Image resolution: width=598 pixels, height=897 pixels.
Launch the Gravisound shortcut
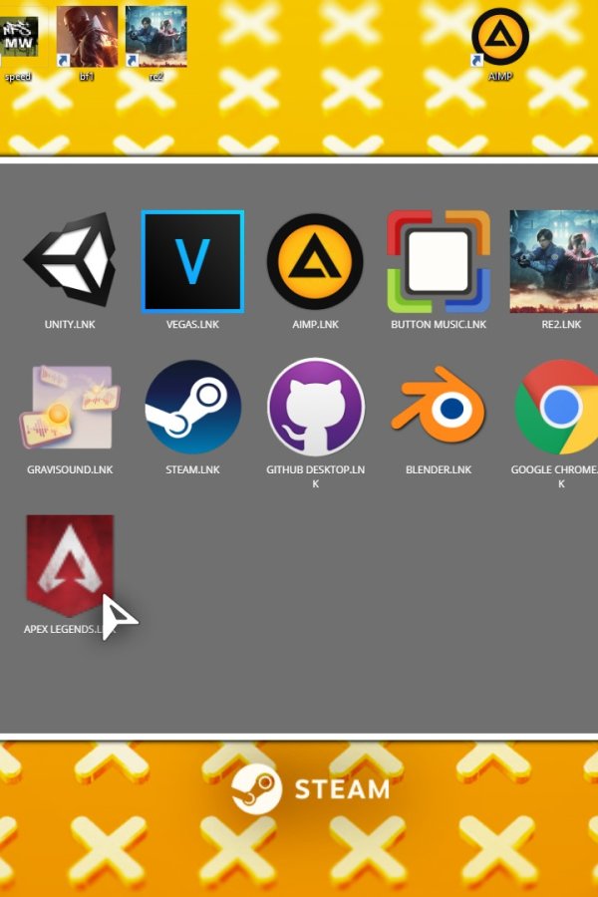70,407
